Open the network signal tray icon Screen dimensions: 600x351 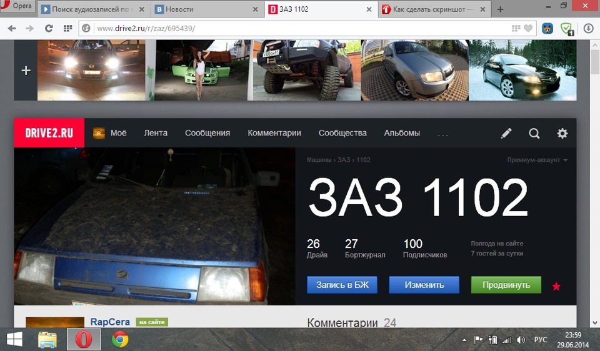tap(506, 340)
